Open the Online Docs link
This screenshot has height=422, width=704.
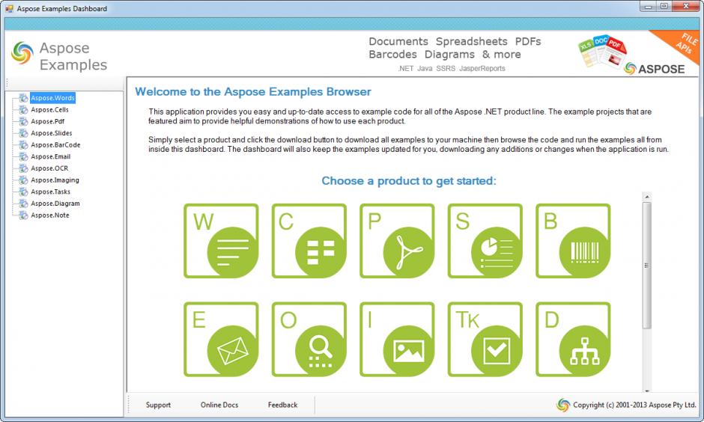[x=219, y=405]
